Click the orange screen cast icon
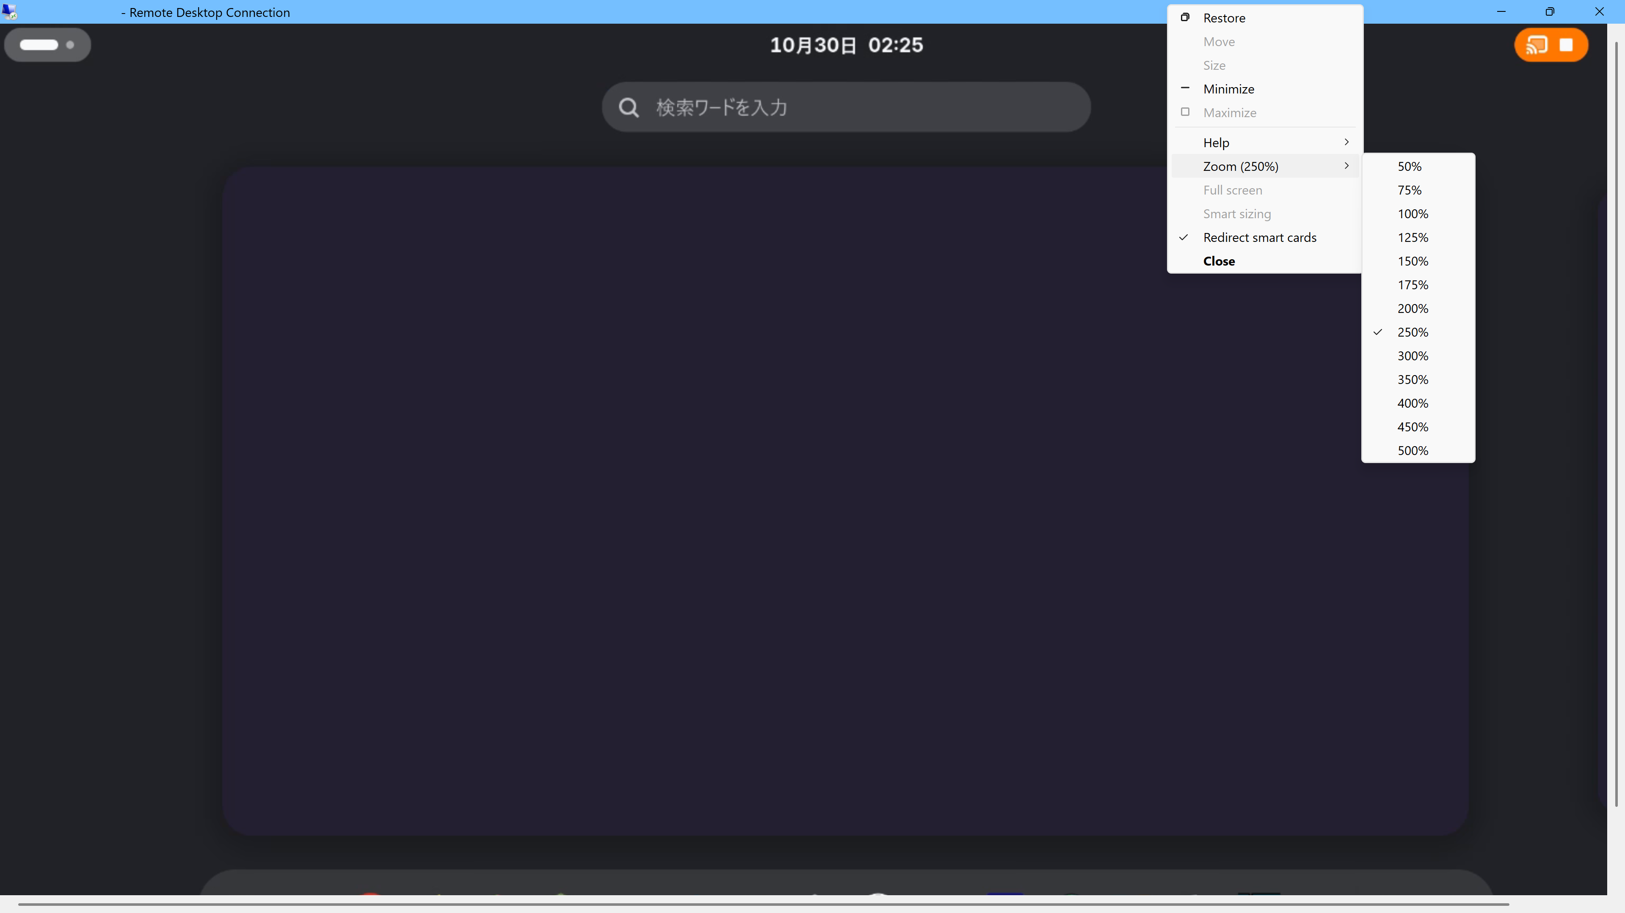1625x913 pixels. click(x=1536, y=45)
